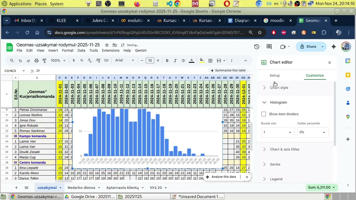Collapse the toolbar header with the arrow
The height and width of the screenshot is (200, 356).
[246, 61]
